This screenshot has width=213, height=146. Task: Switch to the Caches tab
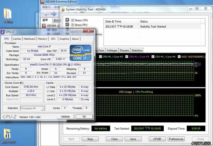tap(17, 39)
